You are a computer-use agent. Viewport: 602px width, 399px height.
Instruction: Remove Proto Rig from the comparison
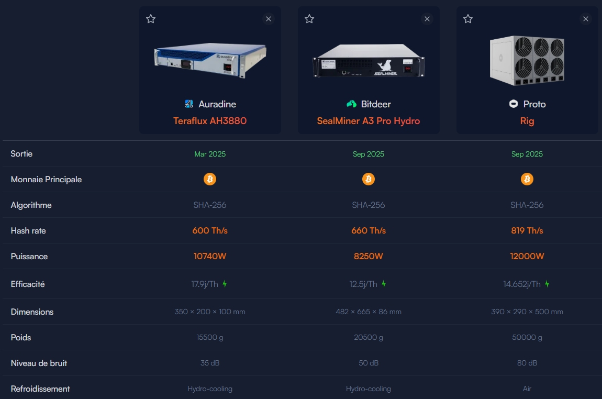pos(586,19)
